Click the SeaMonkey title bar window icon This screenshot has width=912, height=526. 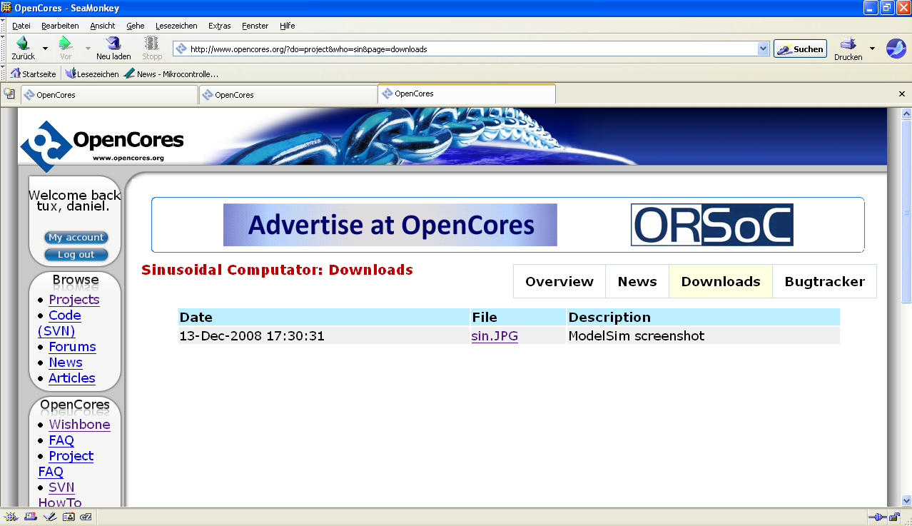6,7
